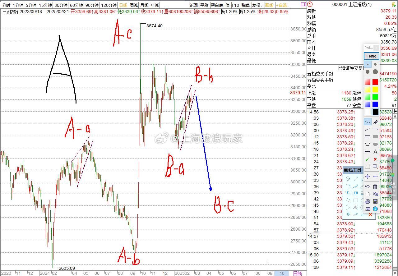Select the freehand curve pen tool

coord(368,122)
